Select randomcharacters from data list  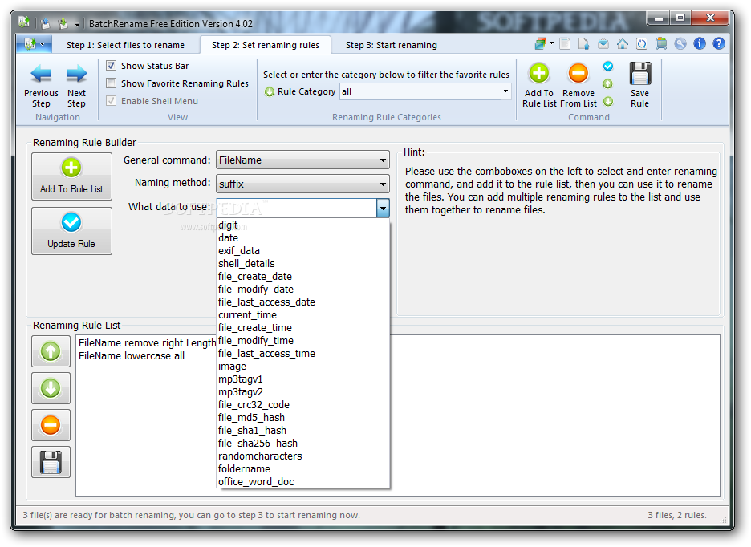pos(303,456)
